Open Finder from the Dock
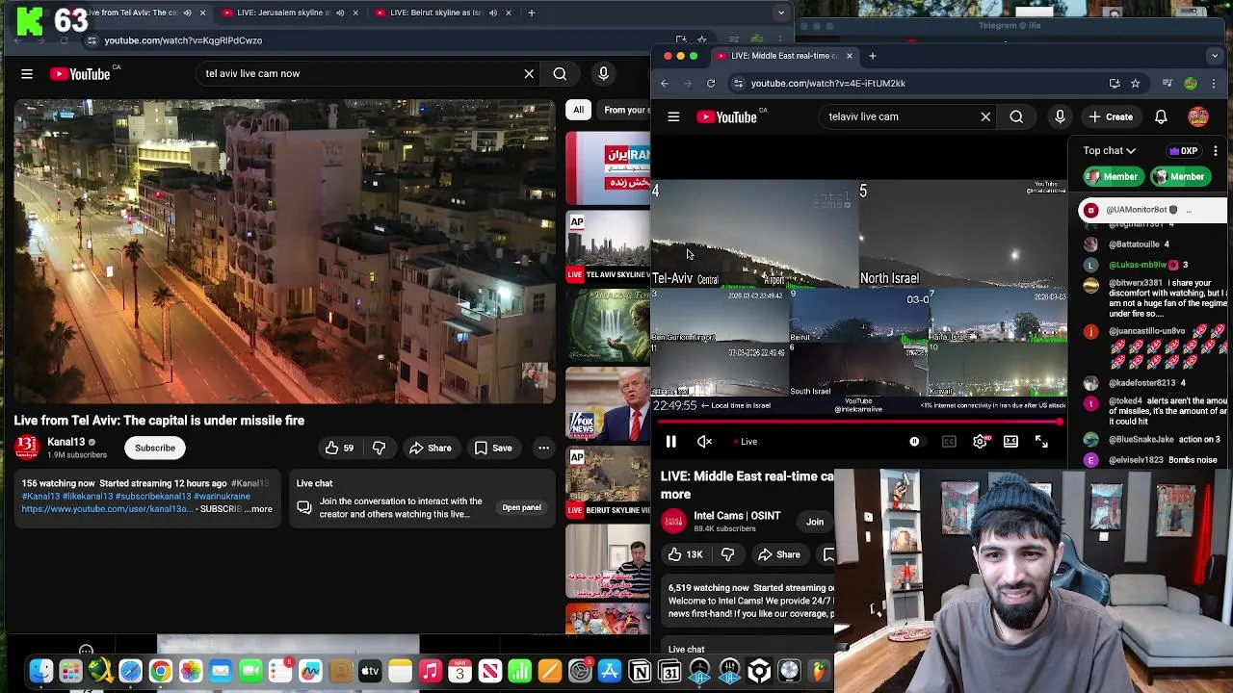1233x693 pixels. pyautogui.click(x=40, y=671)
